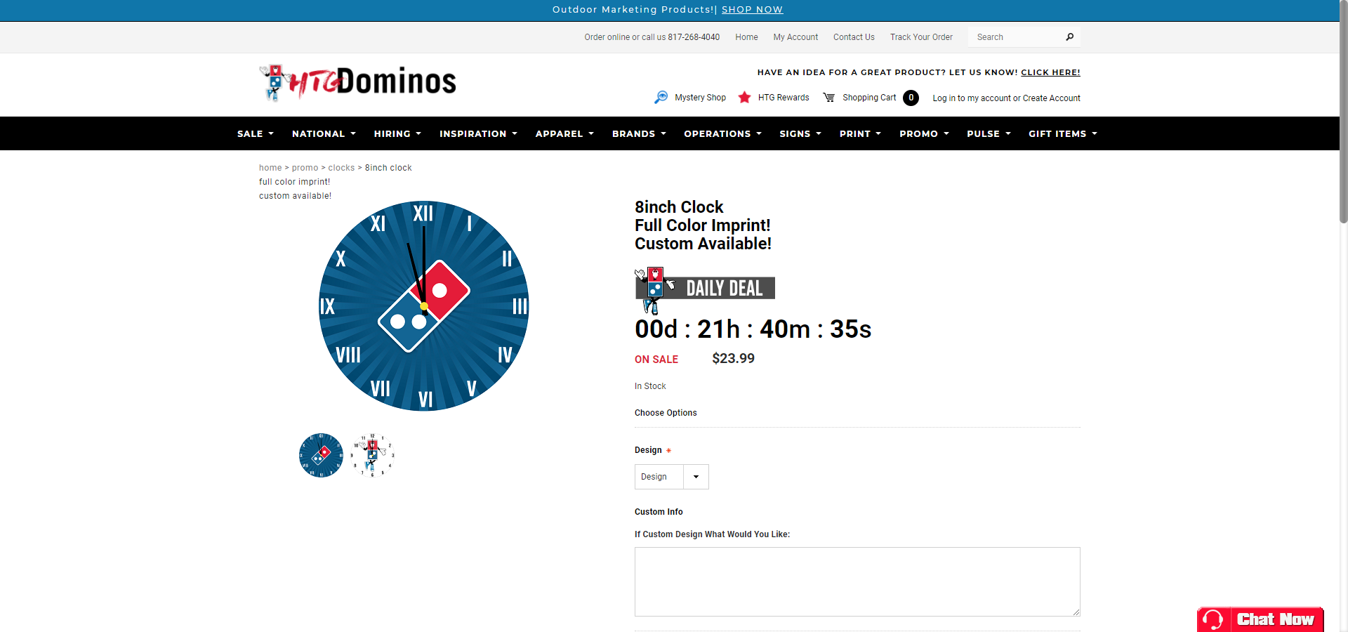Click the shopping cart icon
This screenshot has height=632, width=1348.
click(x=829, y=98)
